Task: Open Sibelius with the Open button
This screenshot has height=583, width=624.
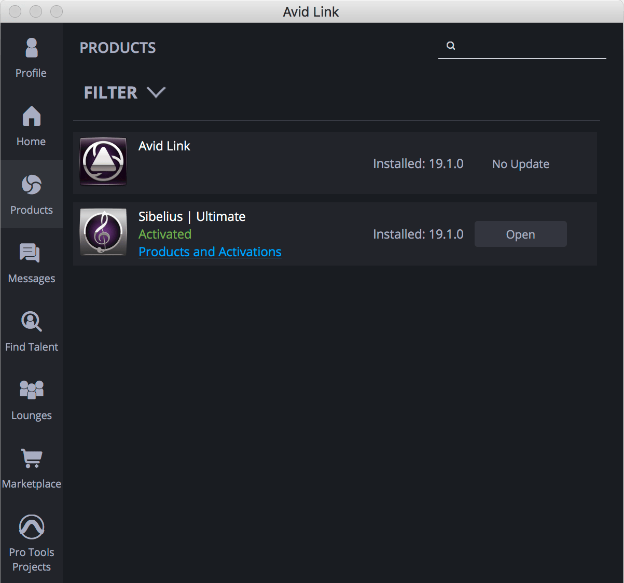Action: pos(521,234)
